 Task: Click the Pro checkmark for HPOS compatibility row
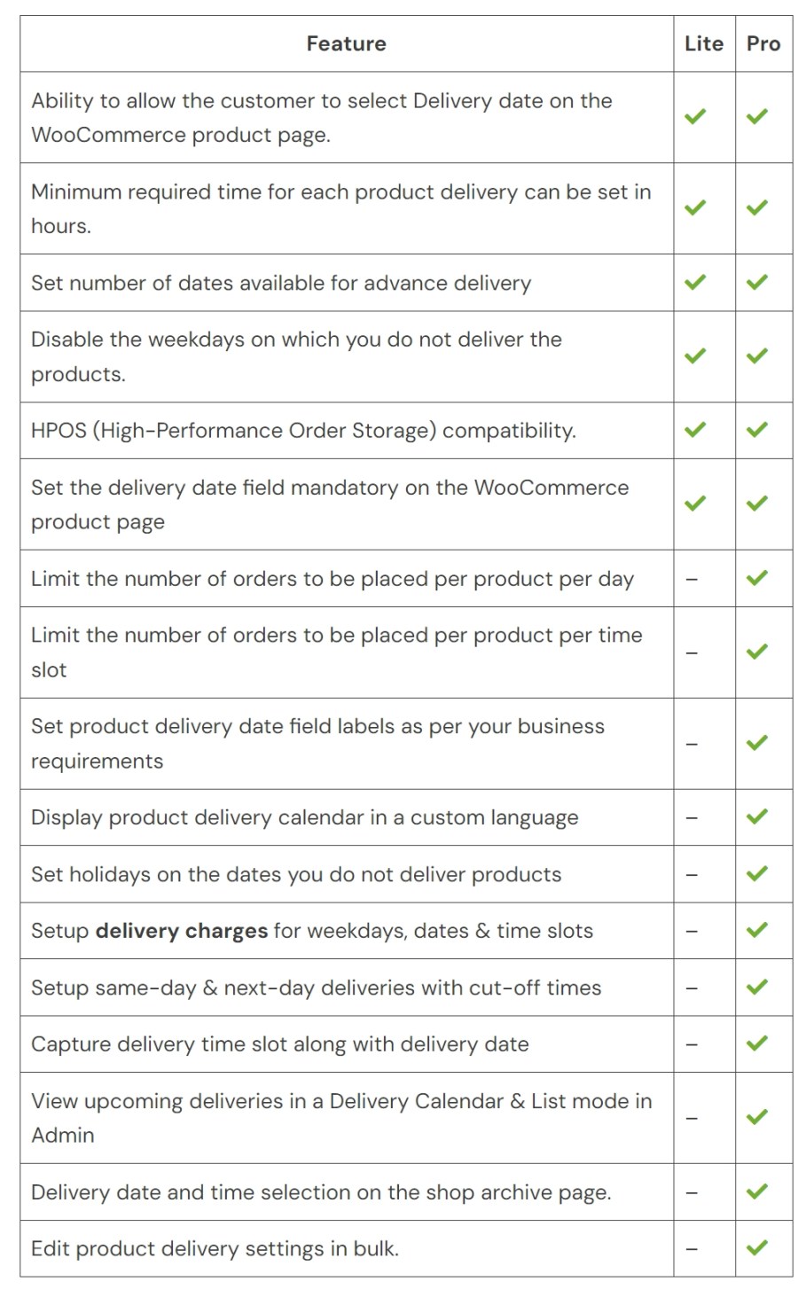pos(756,430)
